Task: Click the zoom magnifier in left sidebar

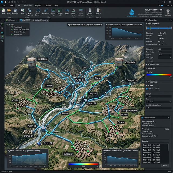Action: (x=2, y=28)
